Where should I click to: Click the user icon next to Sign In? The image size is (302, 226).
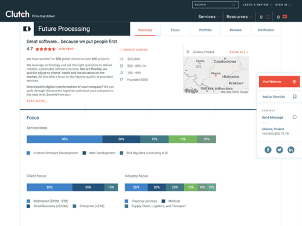(x=290, y=5)
